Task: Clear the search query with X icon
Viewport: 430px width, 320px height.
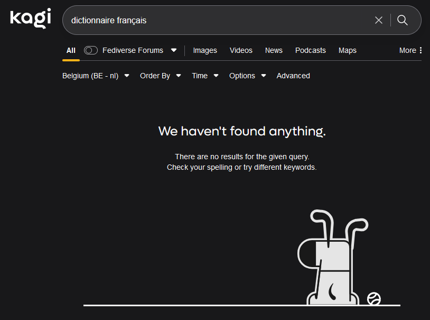Action: [x=379, y=20]
